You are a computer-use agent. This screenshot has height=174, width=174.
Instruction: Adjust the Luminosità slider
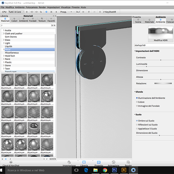(x=146, y=66)
